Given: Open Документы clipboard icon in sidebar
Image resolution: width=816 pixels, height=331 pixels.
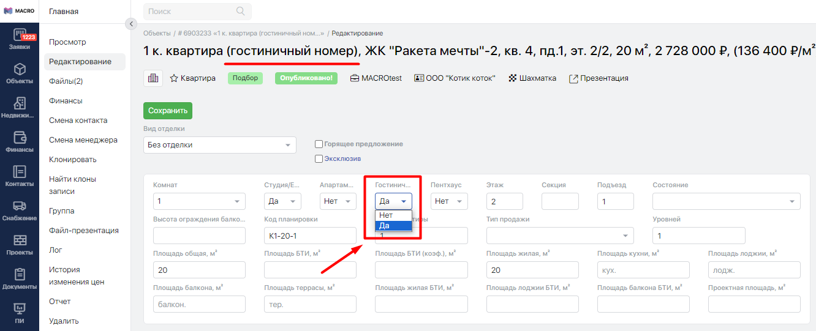Looking at the screenshot, I should coord(19,278).
